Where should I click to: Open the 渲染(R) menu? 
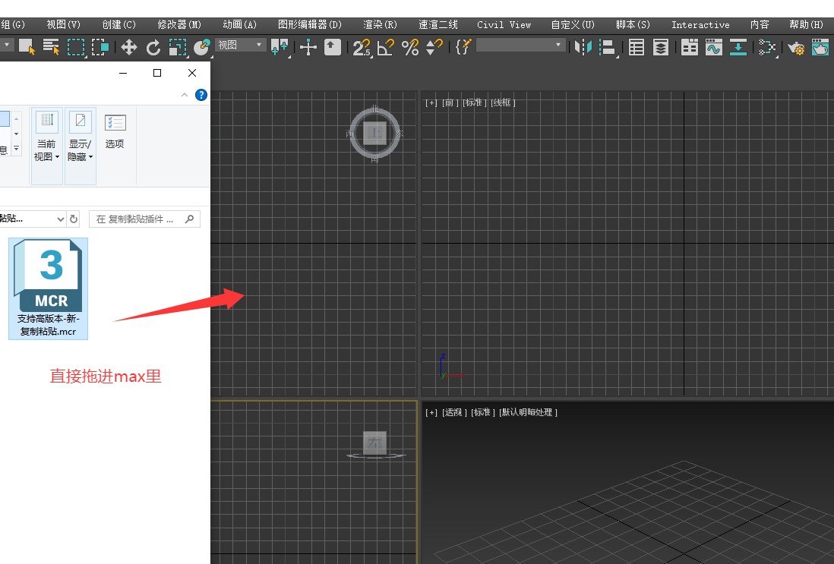coord(380,24)
